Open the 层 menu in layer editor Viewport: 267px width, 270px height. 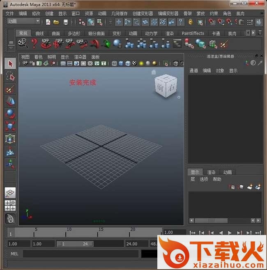193,179
